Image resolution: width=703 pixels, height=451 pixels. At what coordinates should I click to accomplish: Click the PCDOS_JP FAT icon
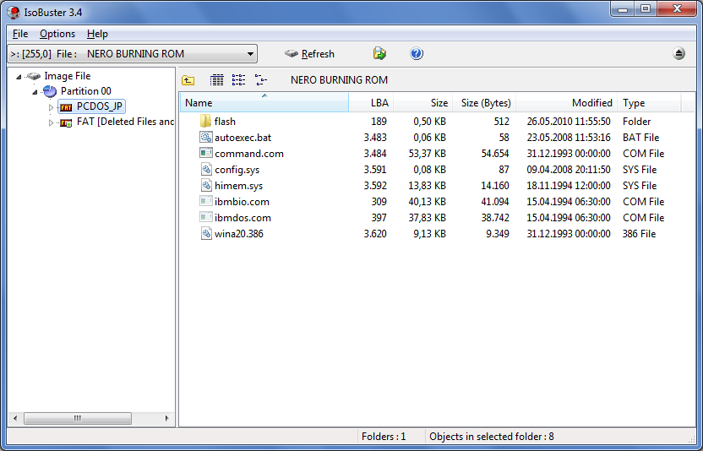tap(66, 107)
